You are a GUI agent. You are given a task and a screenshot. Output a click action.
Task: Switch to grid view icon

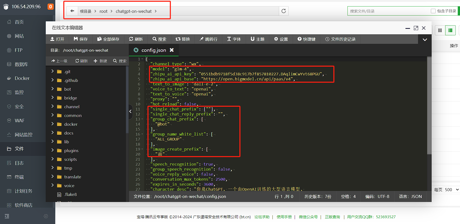point(440,30)
